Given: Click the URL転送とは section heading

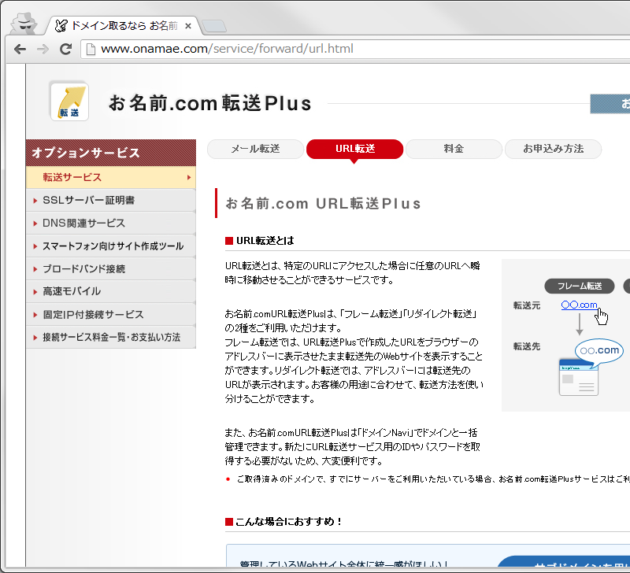Looking at the screenshot, I should pos(265,241).
